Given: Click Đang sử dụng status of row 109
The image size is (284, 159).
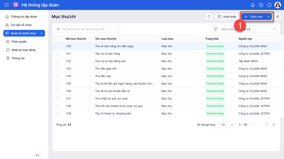Looking at the screenshot, I should click(215, 113).
